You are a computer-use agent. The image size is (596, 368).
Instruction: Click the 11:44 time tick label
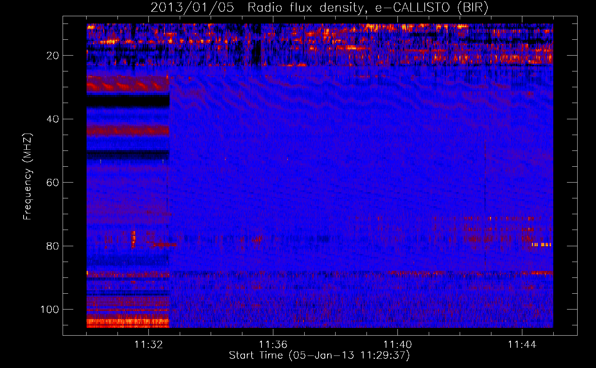[x=522, y=345]
